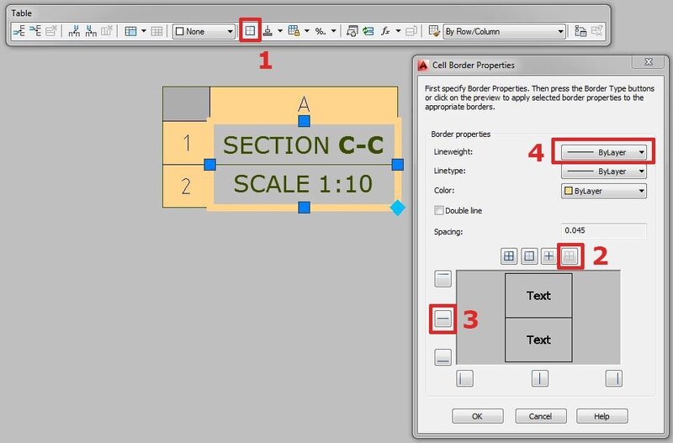This screenshot has width=673, height=443.
Task: Expand the Insert Formula arrow
Action: click(x=398, y=31)
